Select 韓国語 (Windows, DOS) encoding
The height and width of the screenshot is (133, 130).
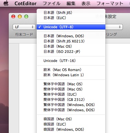pyautogui.click(x=71, y=129)
